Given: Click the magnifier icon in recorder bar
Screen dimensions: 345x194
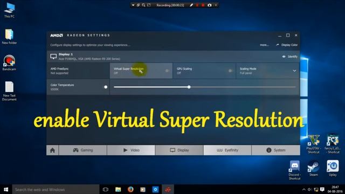Looking at the screenshot, I should pyautogui.click(x=143, y=5).
